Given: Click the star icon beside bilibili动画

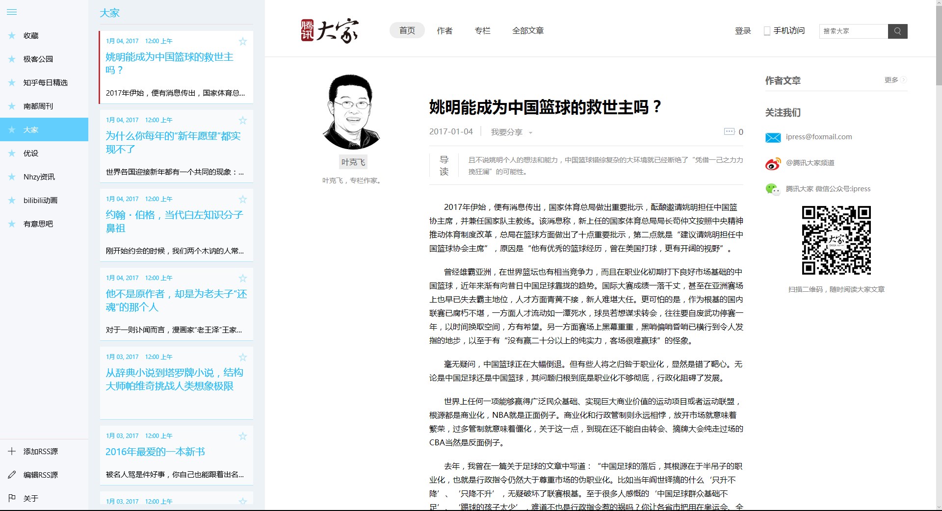Looking at the screenshot, I should [x=12, y=200].
